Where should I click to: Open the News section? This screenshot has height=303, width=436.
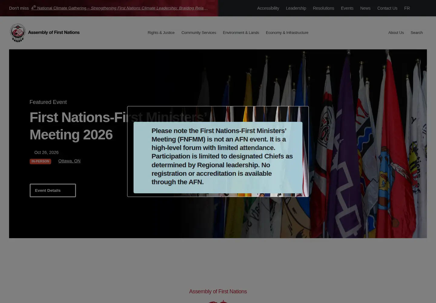tap(365, 8)
